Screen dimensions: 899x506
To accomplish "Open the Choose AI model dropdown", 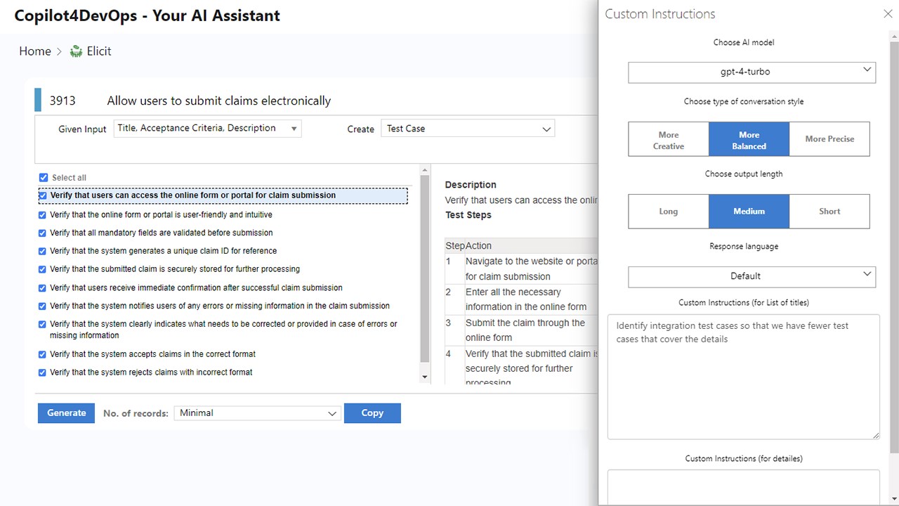I will click(x=752, y=72).
